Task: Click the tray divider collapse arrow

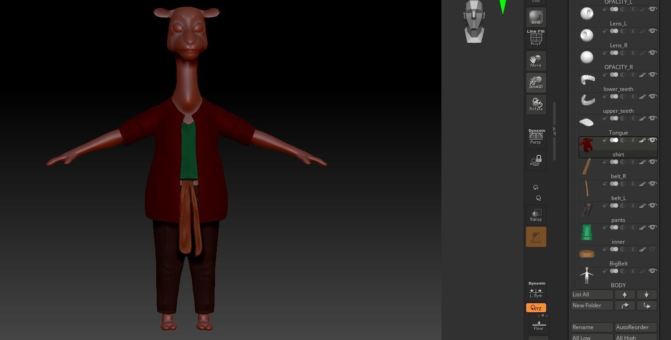Action: coord(554,131)
